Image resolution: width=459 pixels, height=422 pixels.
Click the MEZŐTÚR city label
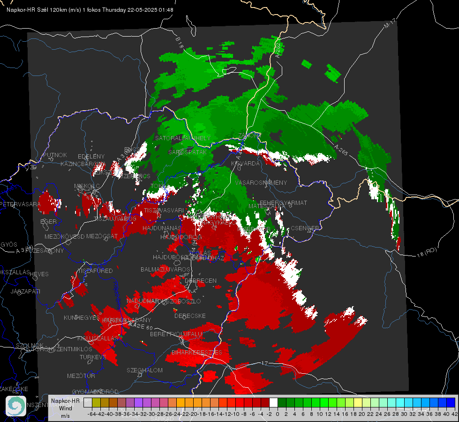click(81, 376)
